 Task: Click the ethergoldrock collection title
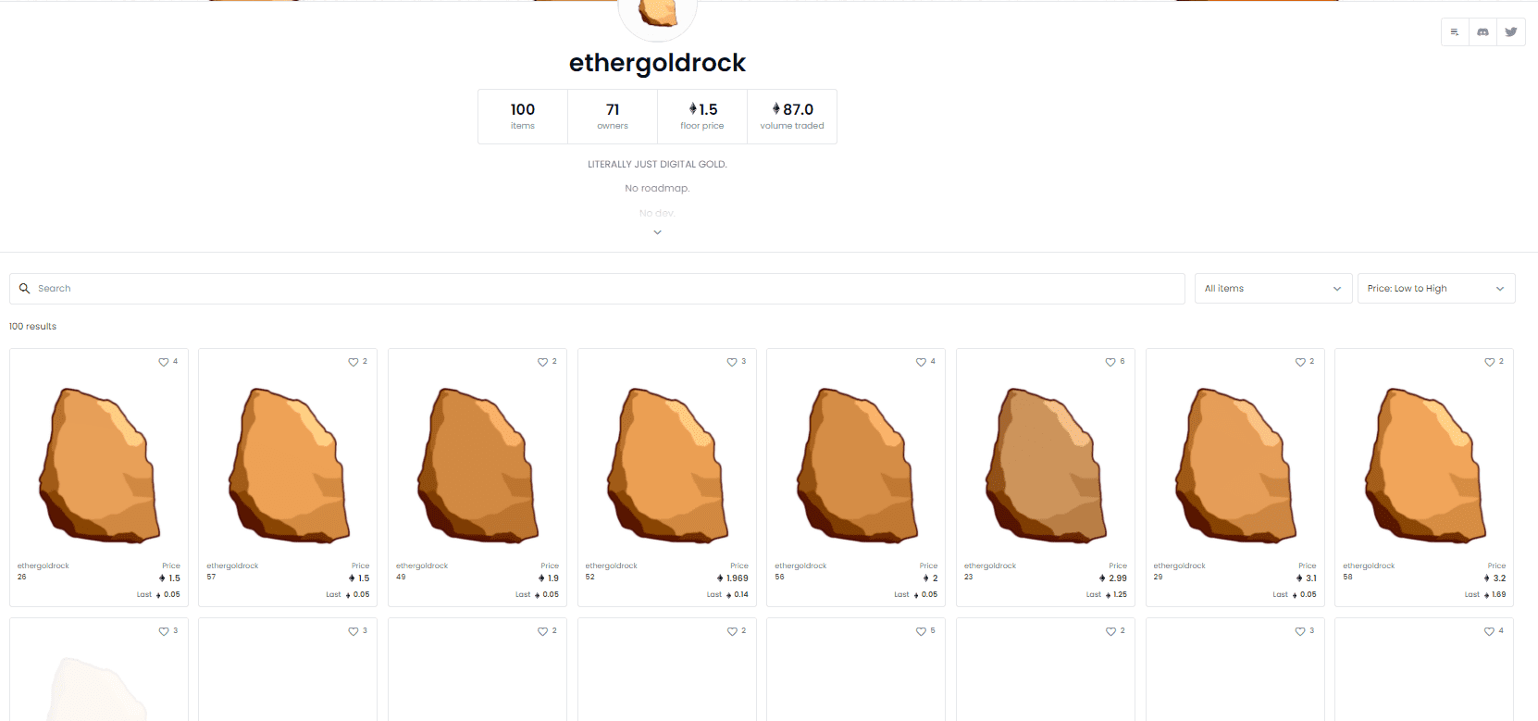657,63
